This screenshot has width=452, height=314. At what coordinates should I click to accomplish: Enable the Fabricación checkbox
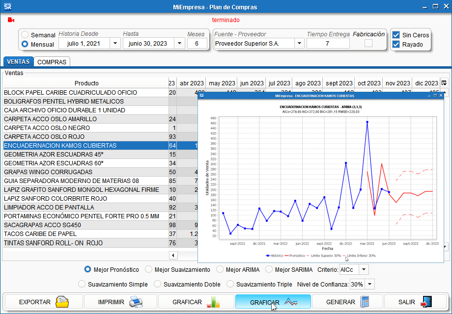point(368,43)
